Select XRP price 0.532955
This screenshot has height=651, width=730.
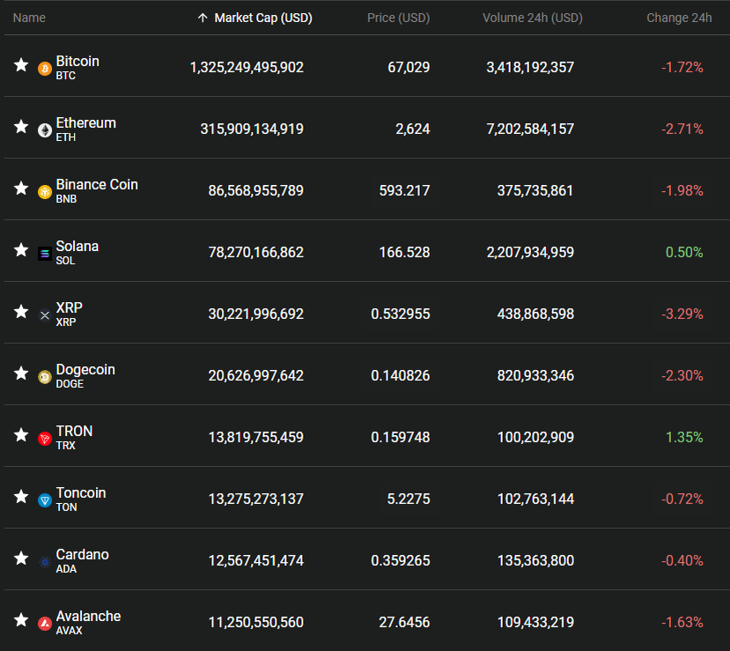point(401,314)
